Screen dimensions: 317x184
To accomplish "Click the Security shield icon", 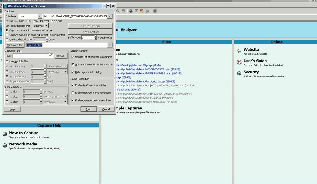I will [239, 73].
